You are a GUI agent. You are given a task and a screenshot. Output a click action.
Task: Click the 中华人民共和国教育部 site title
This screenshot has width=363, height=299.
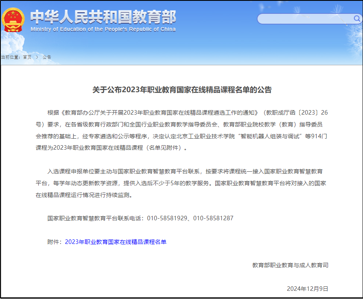click(x=103, y=17)
